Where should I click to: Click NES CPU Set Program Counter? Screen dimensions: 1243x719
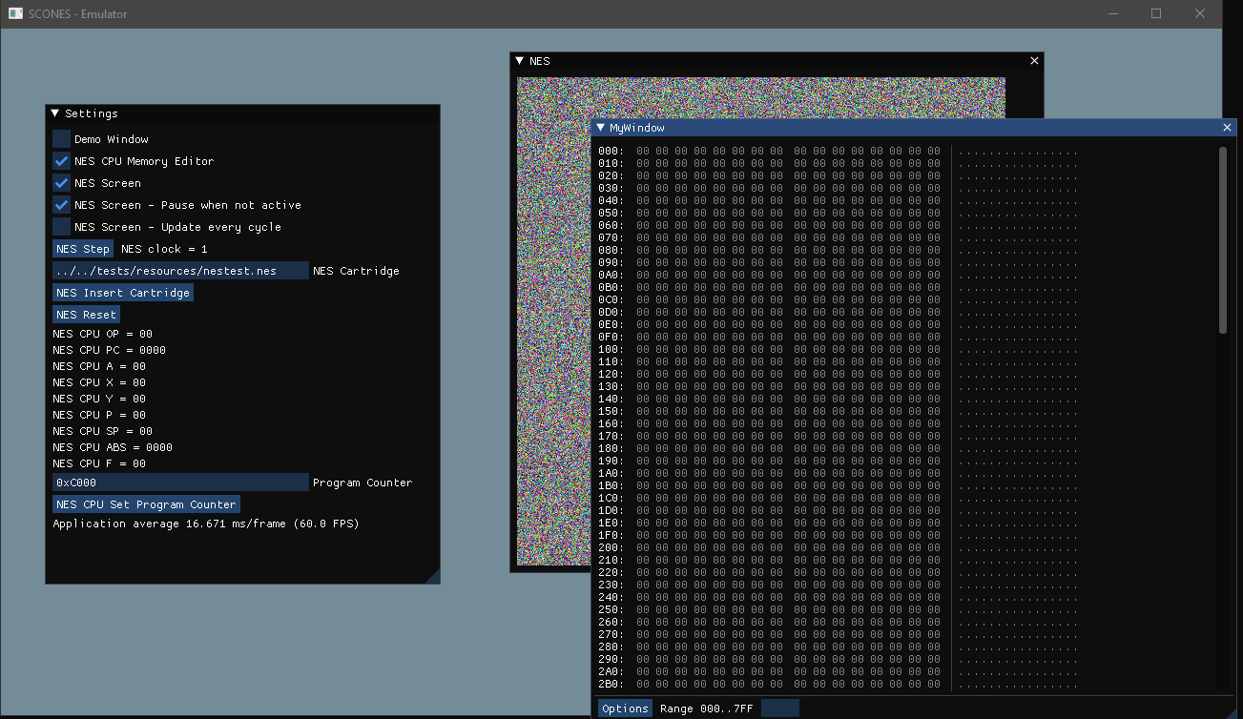tap(146, 504)
